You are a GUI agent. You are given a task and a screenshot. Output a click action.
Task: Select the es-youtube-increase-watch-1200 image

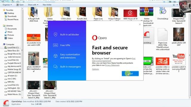coord(34,40)
